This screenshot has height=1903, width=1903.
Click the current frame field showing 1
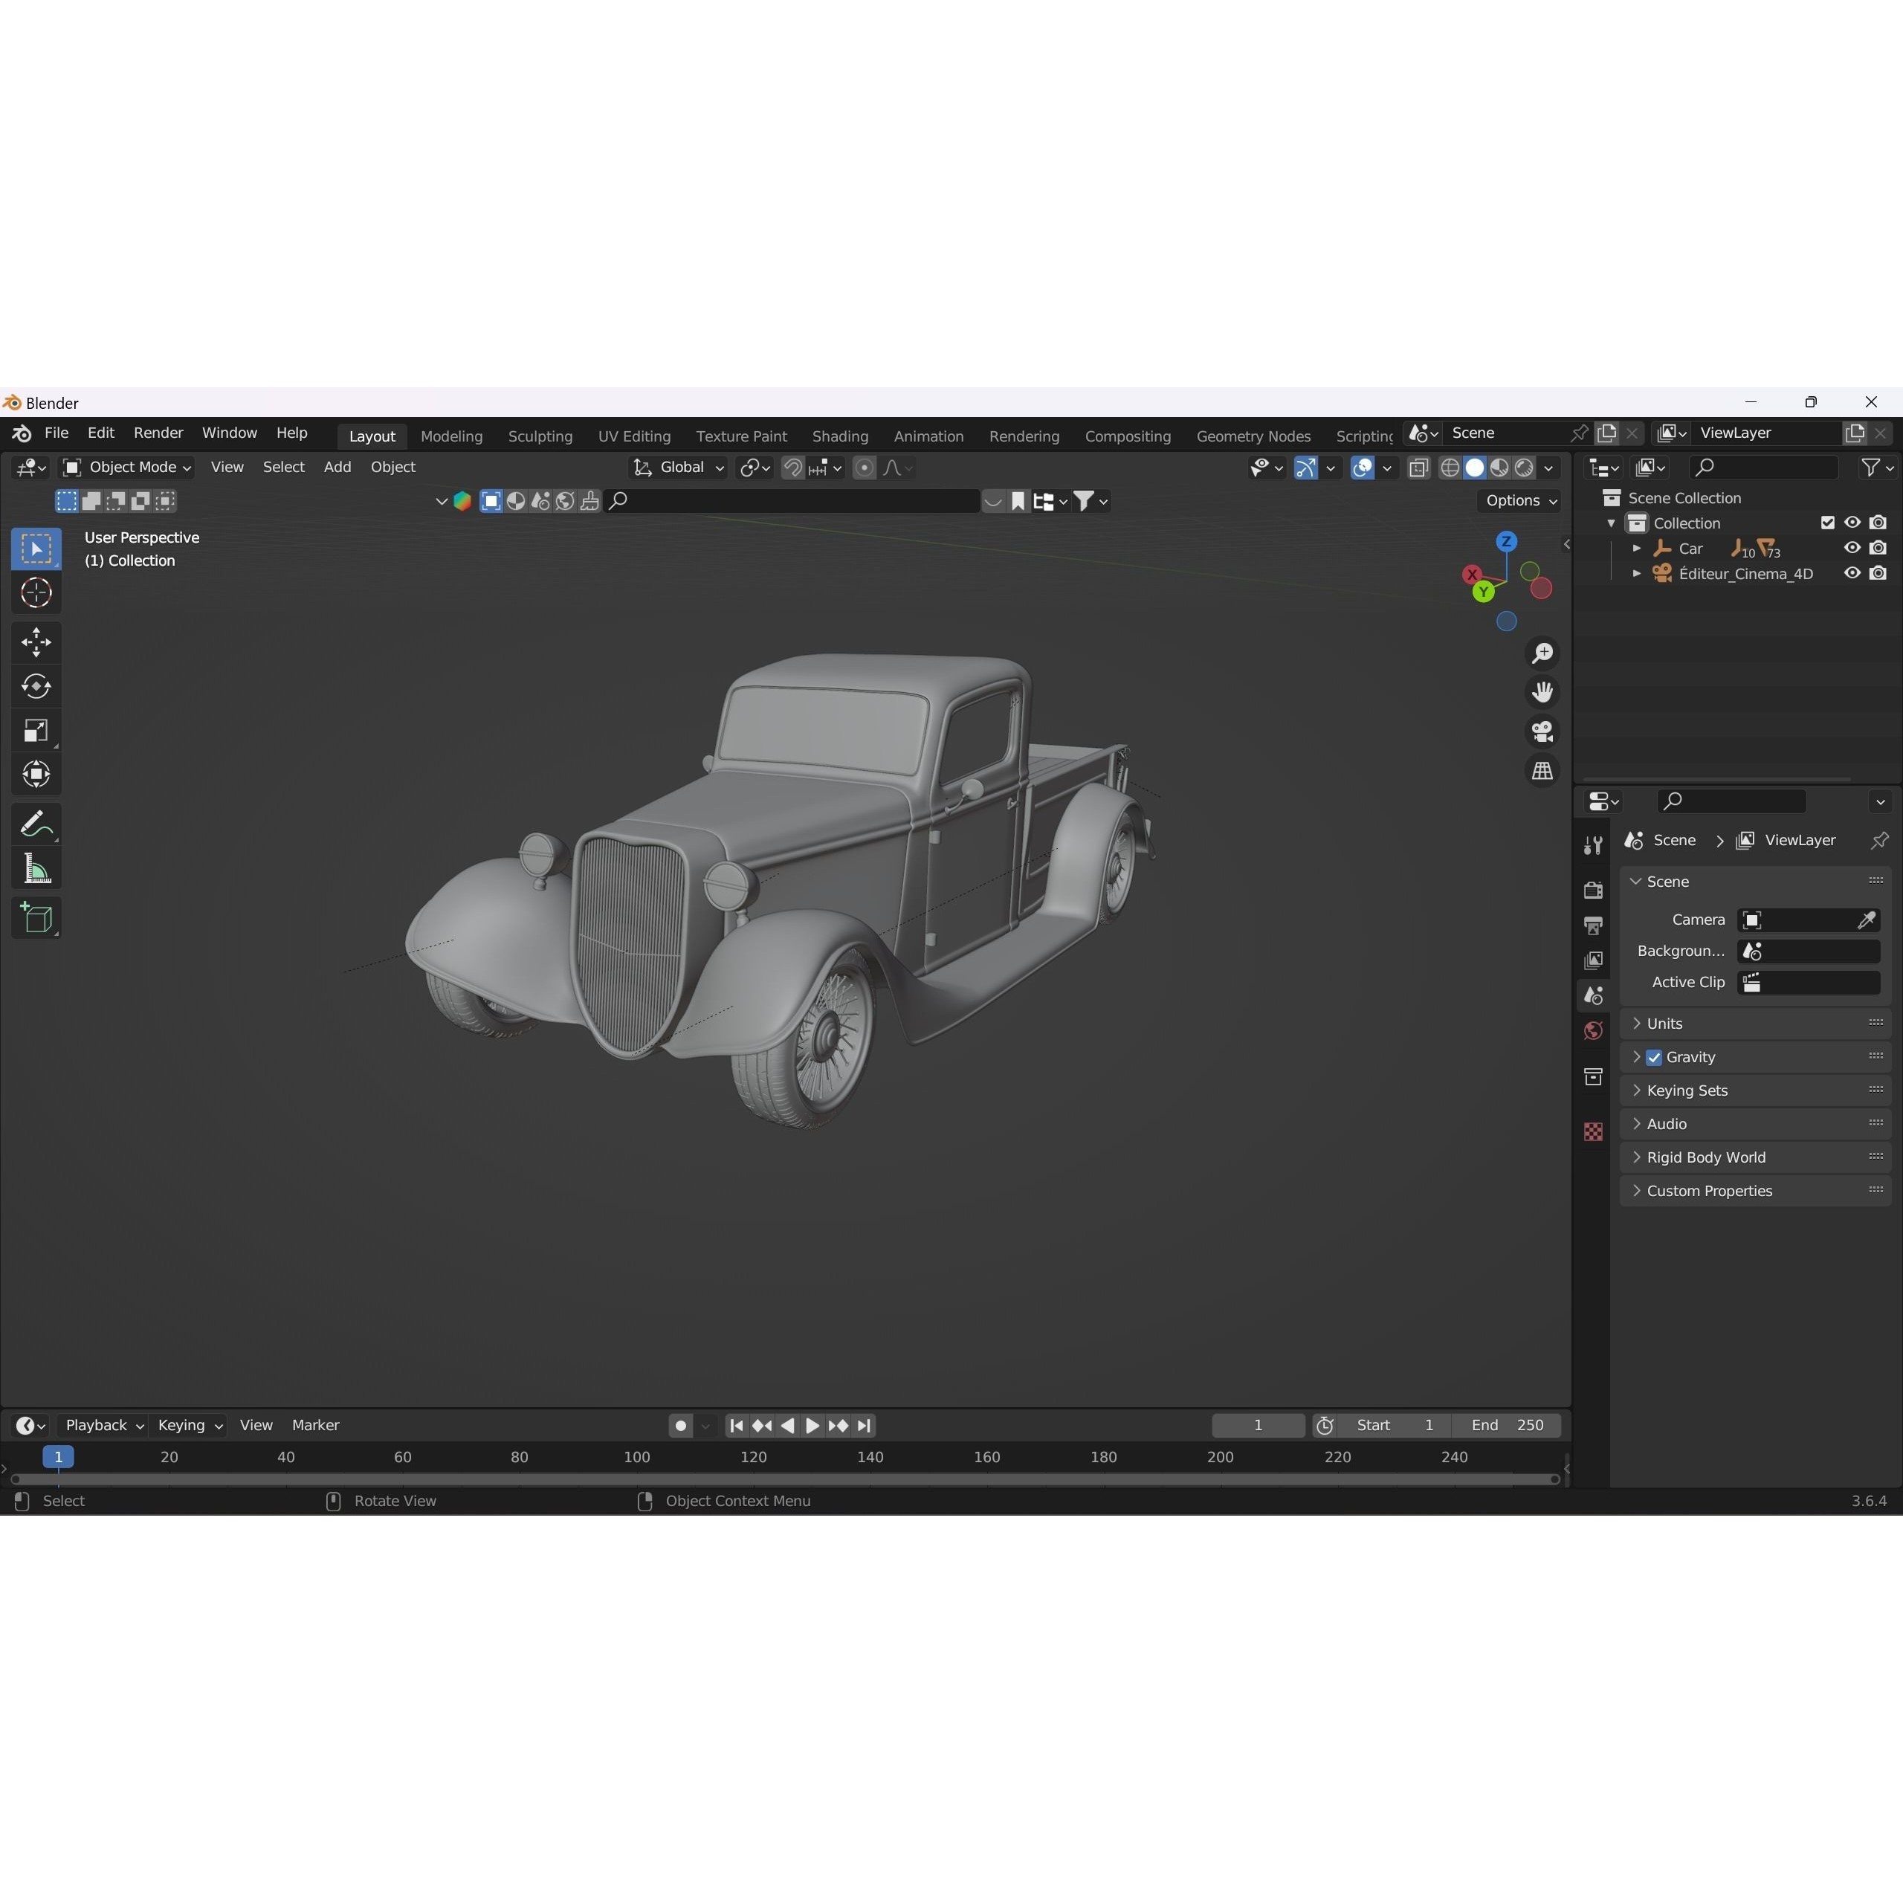pyautogui.click(x=1257, y=1425)
